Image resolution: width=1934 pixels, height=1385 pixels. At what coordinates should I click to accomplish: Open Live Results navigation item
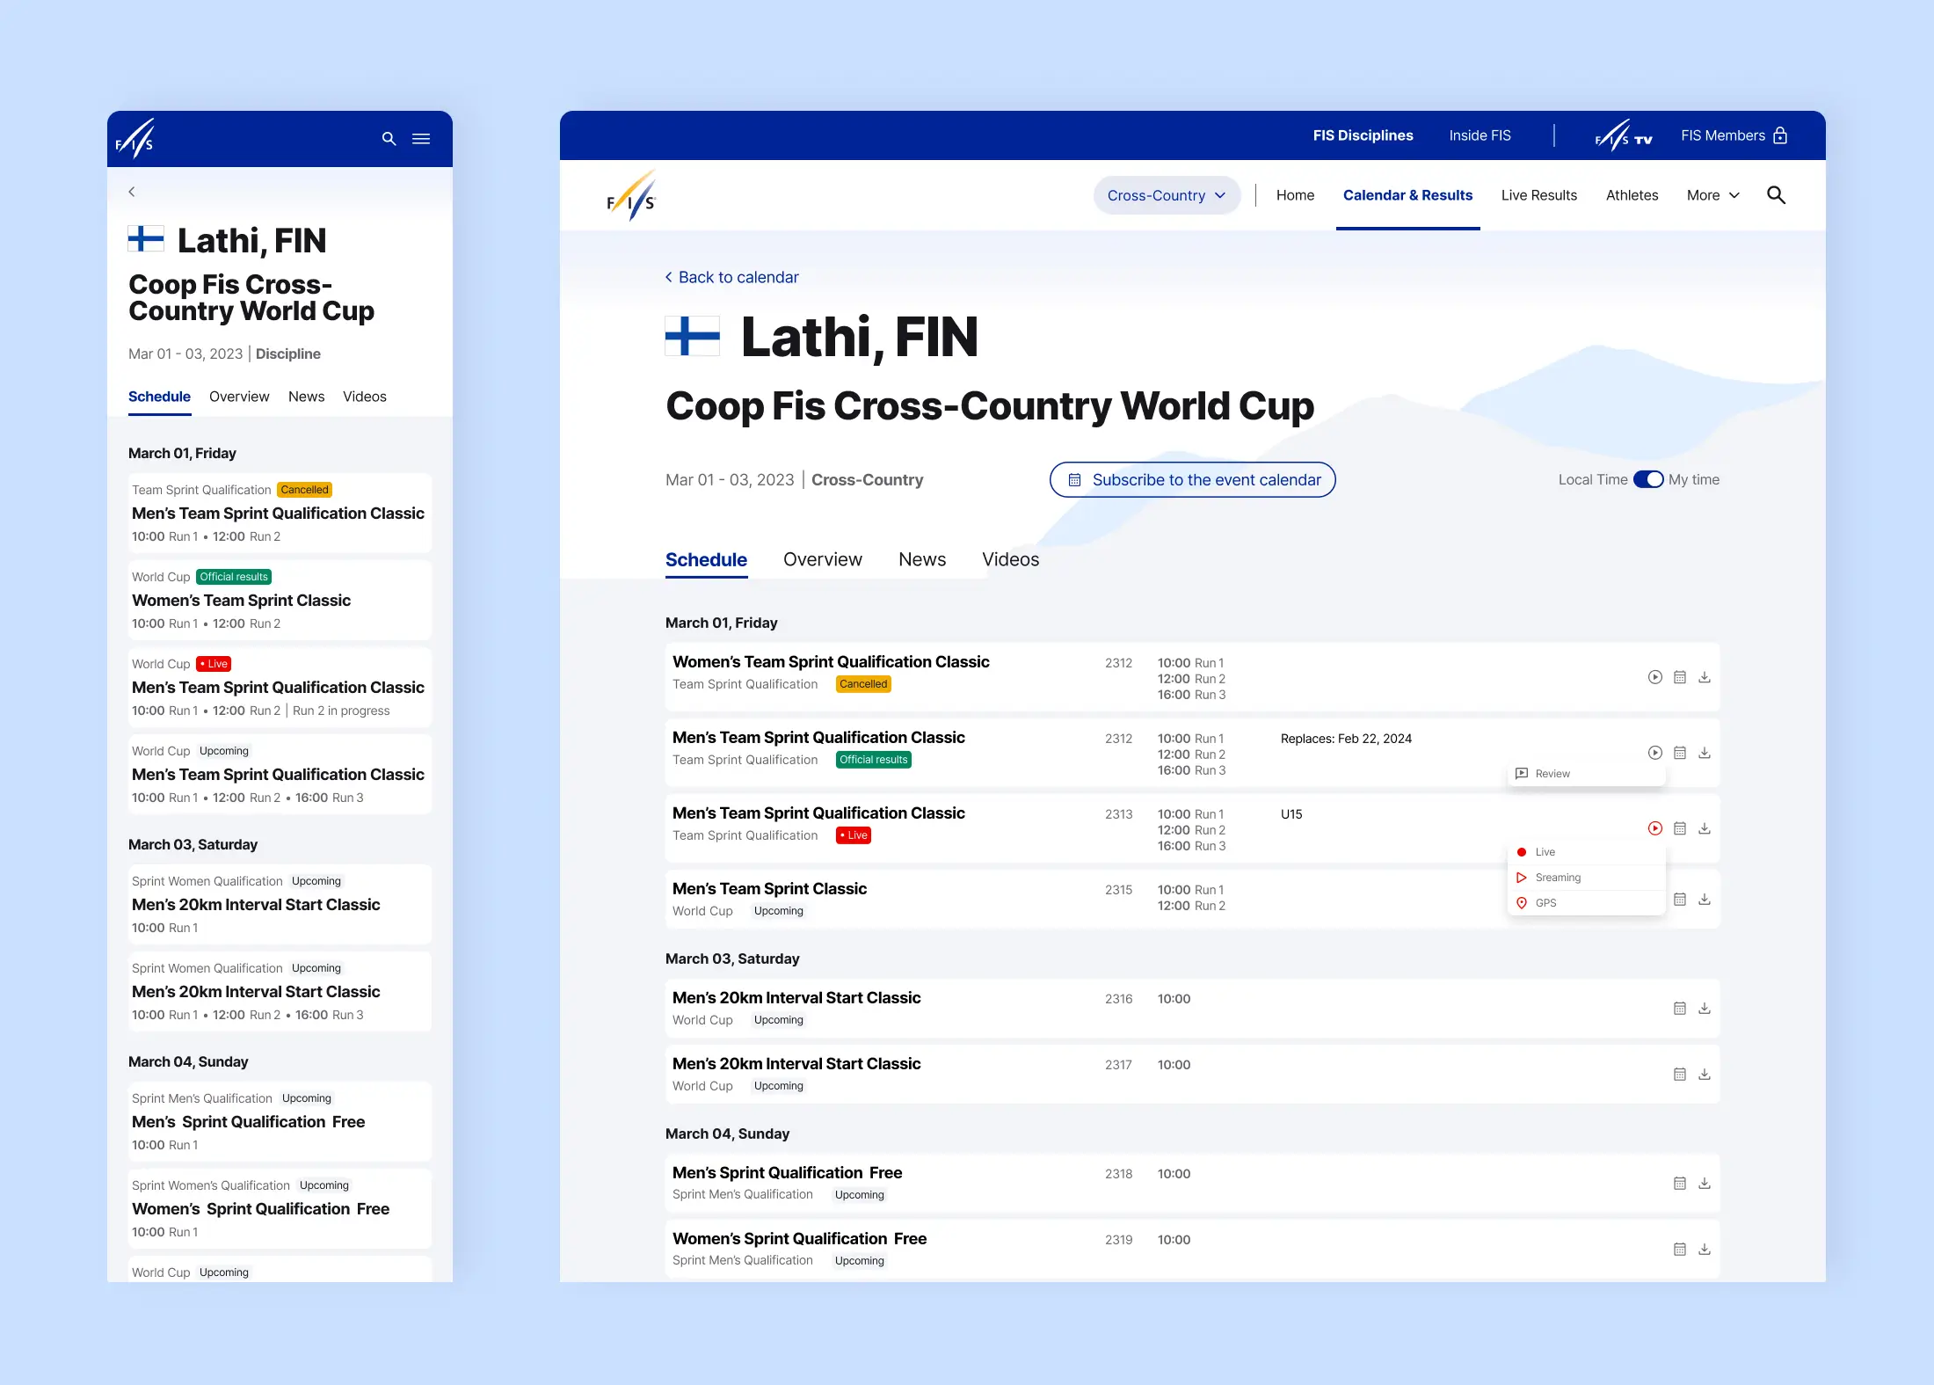[x=1538, y=195]
